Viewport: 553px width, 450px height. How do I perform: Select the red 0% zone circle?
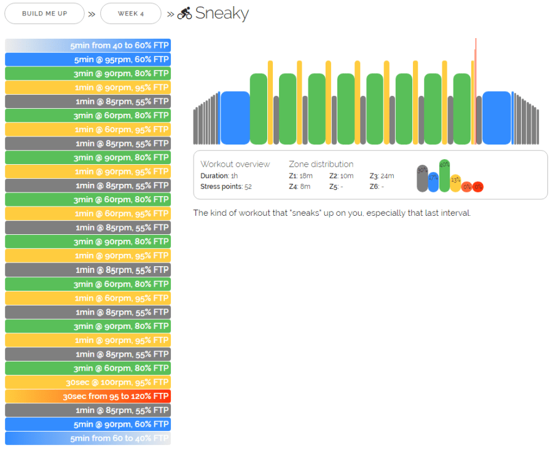(478, 187)
